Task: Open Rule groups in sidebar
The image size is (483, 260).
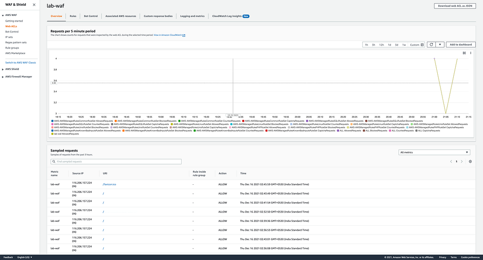Action: point(12,48)
